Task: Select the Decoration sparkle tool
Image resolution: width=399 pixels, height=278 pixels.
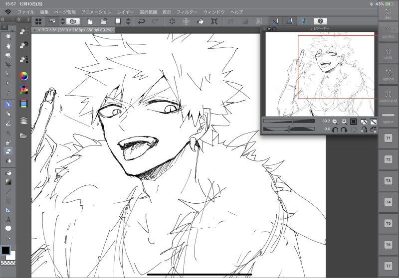Action: click(8, 133)
